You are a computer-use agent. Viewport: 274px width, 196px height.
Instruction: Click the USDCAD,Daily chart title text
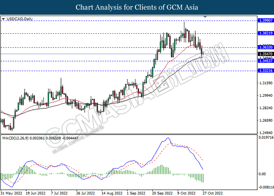pos(20,19)
